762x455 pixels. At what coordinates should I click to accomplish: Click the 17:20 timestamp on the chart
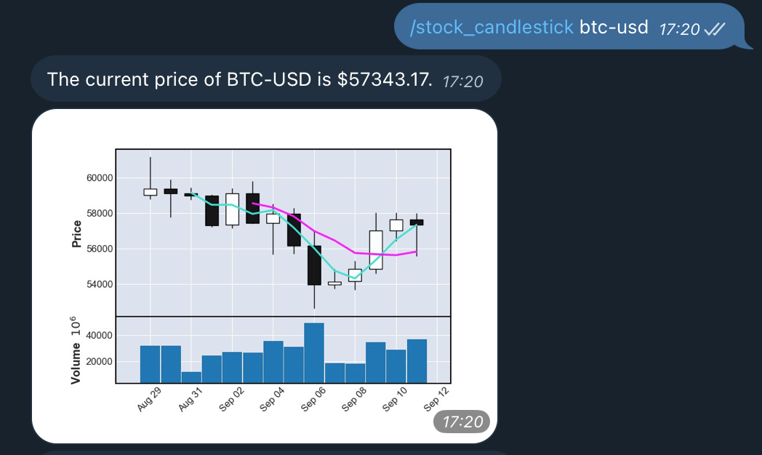click(461, 421)
